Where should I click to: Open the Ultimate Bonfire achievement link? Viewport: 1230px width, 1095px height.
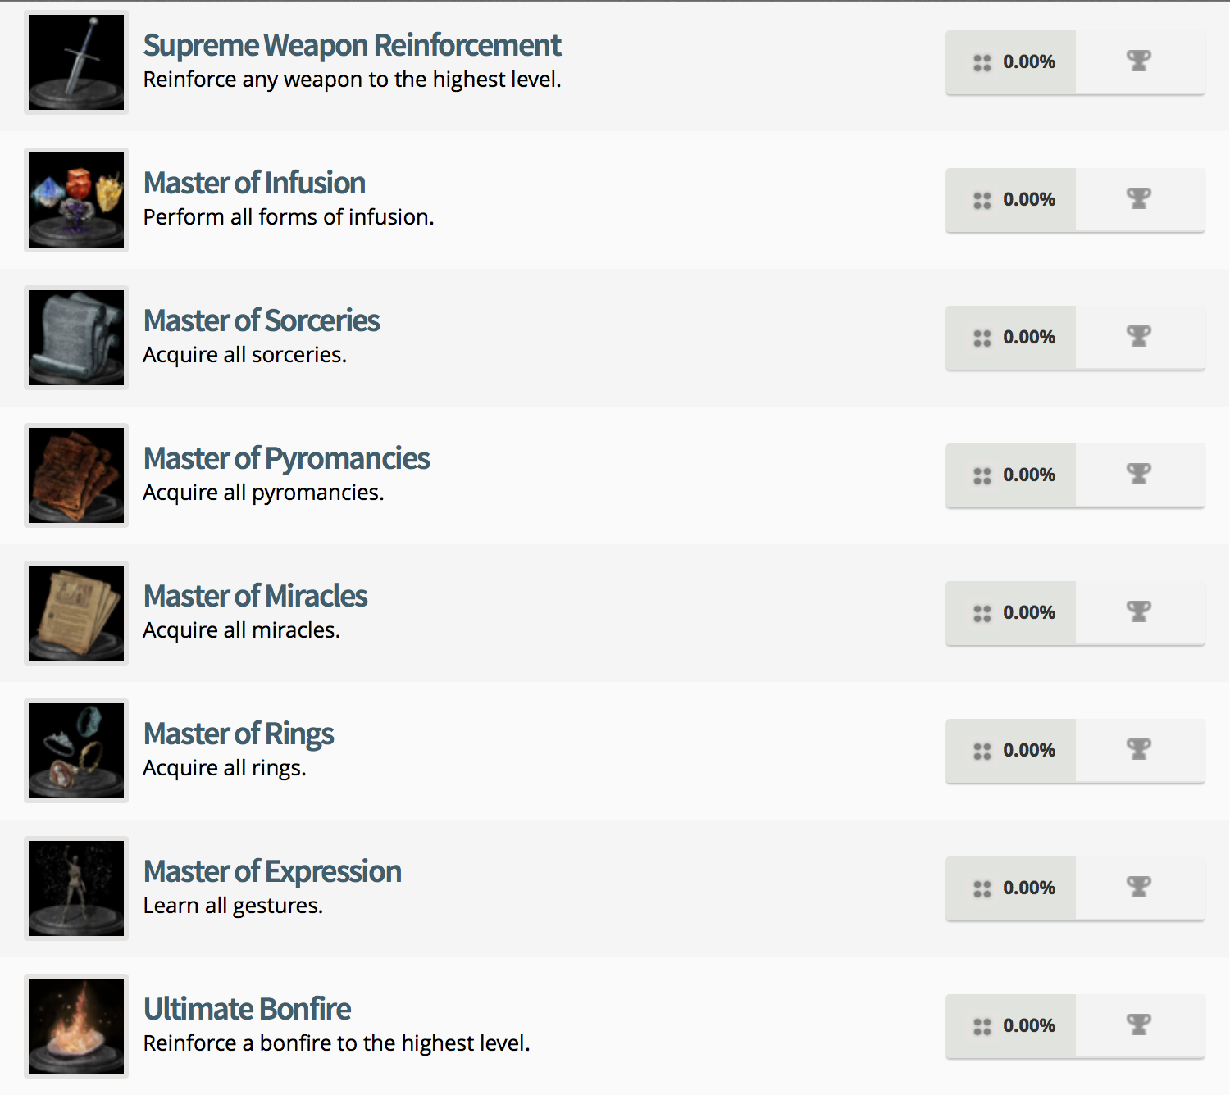point(247,1009)
